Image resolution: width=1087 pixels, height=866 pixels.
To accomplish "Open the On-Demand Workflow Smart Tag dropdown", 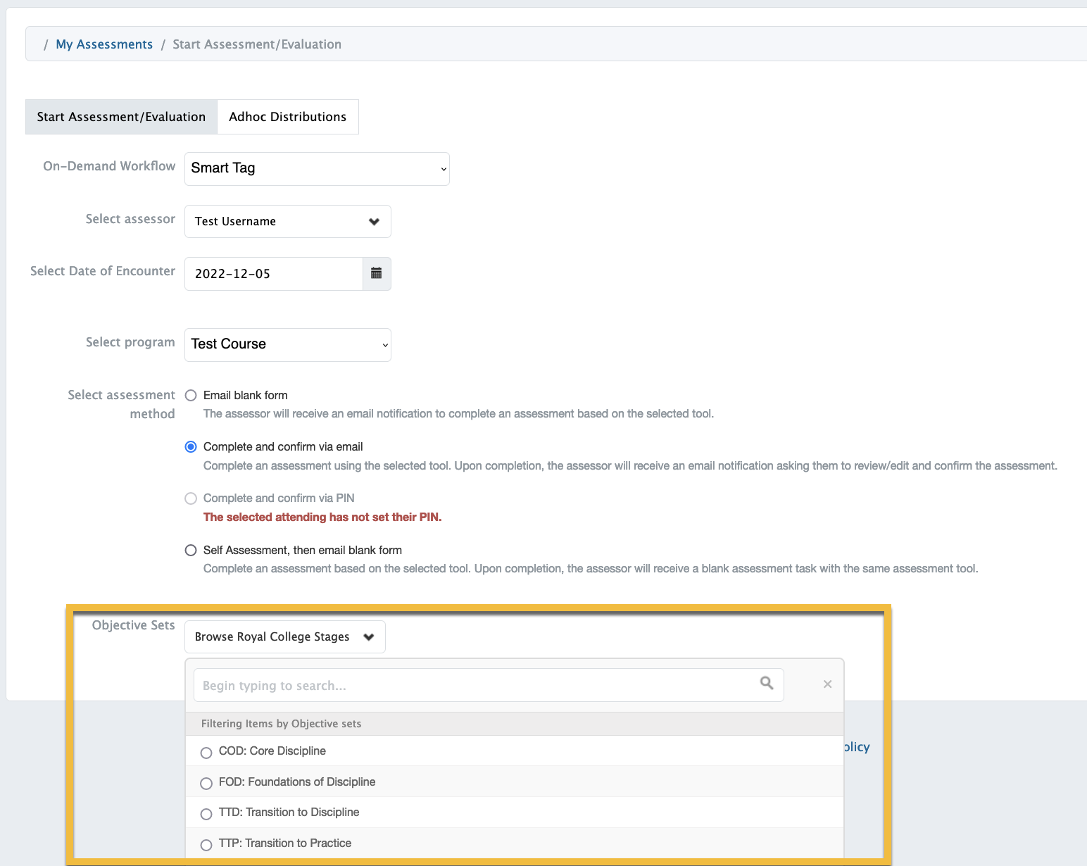I will coord(317,169).
